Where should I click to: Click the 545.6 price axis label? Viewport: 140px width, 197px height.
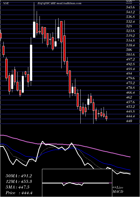pos(130,7)
